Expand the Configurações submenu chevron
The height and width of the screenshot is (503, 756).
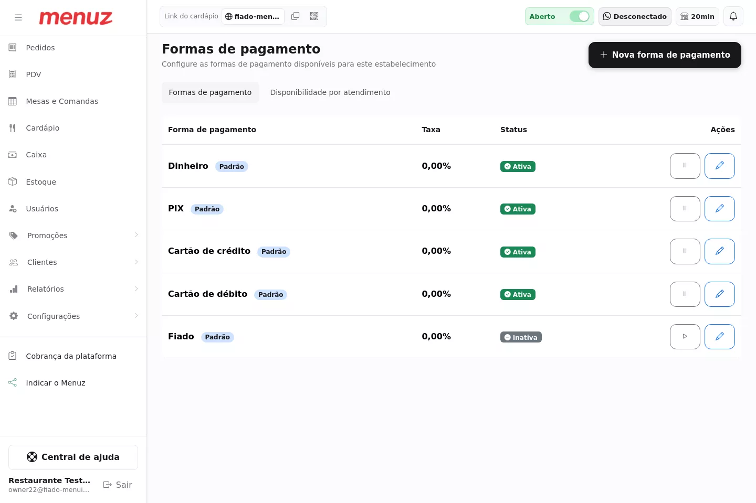[136, 316]
